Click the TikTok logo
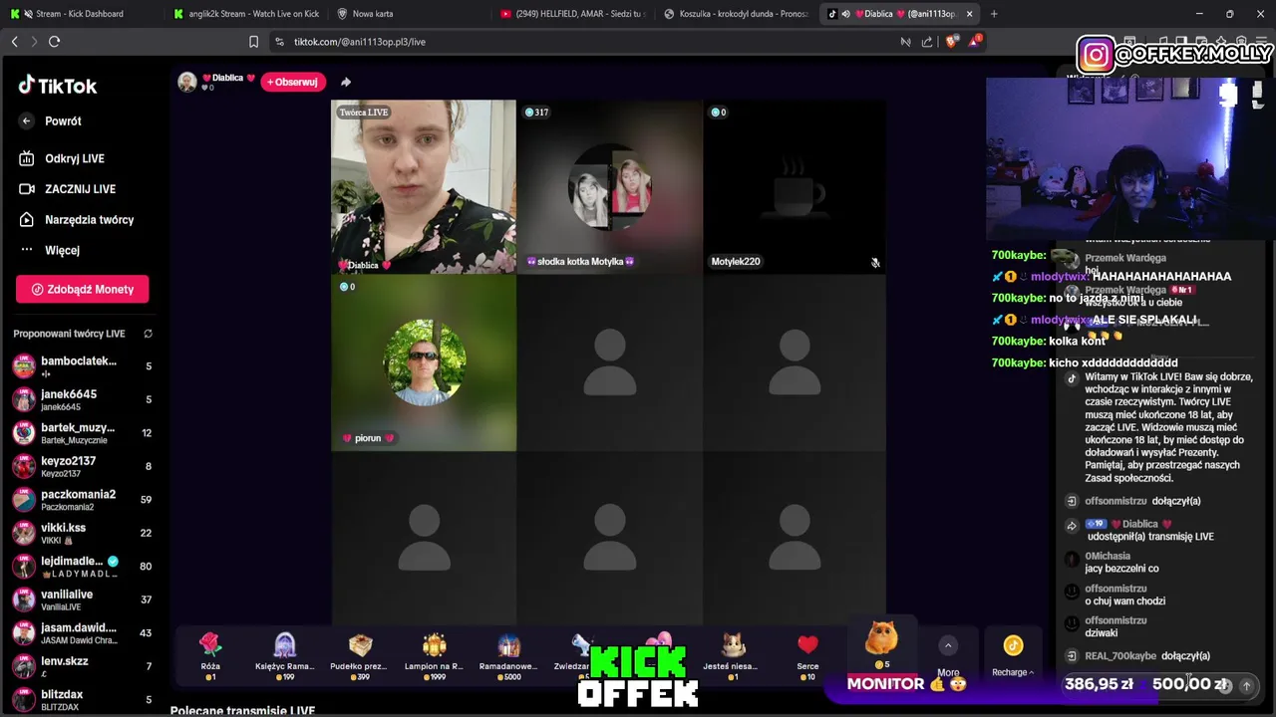Image resolution: width=1276 pixels, height=717 pixels. [x=57, y=86]
